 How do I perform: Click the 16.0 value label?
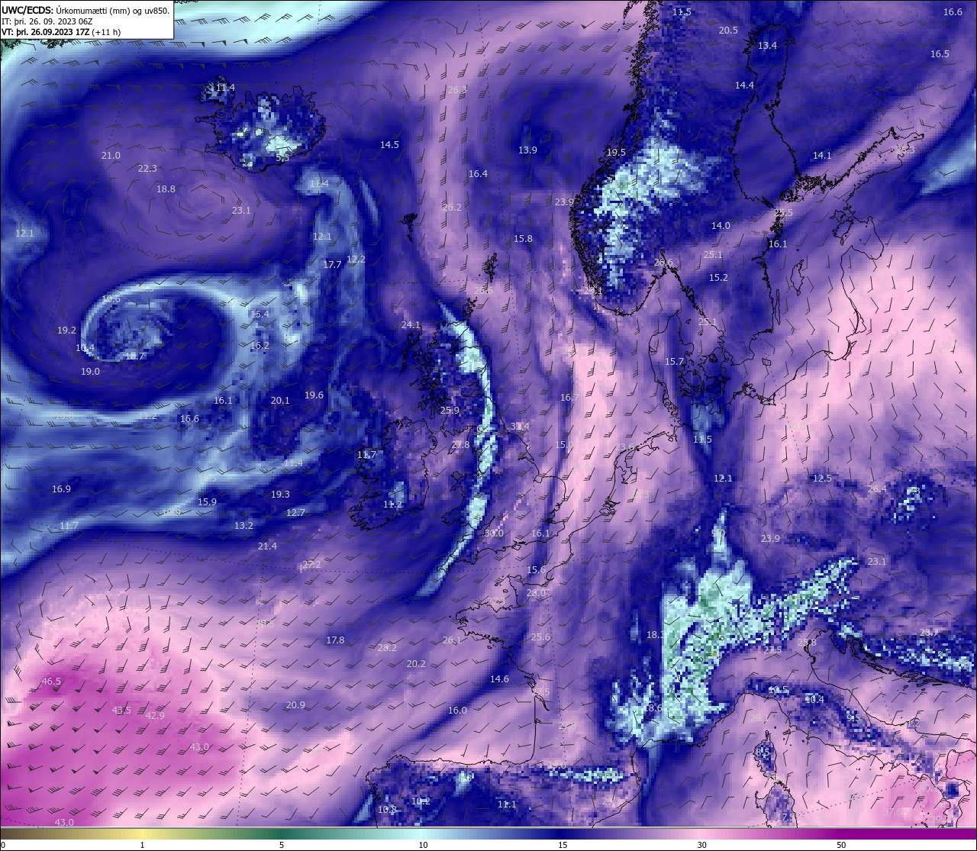[x=457, y=711]
